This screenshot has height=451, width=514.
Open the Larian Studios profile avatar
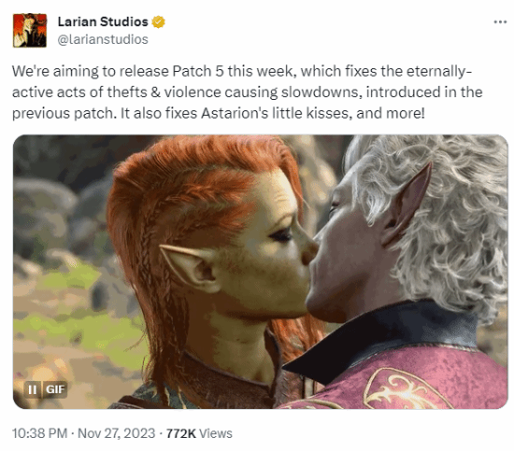[30, 30]
